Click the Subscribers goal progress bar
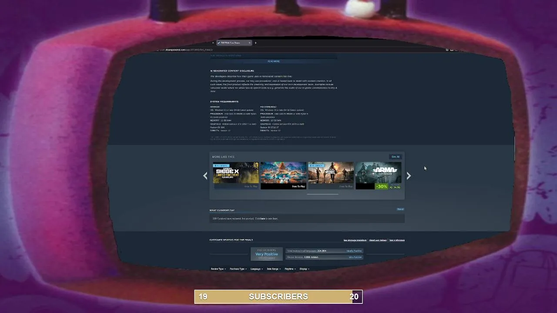The width and height of the screenshot is (557, 313). point(278,296)
